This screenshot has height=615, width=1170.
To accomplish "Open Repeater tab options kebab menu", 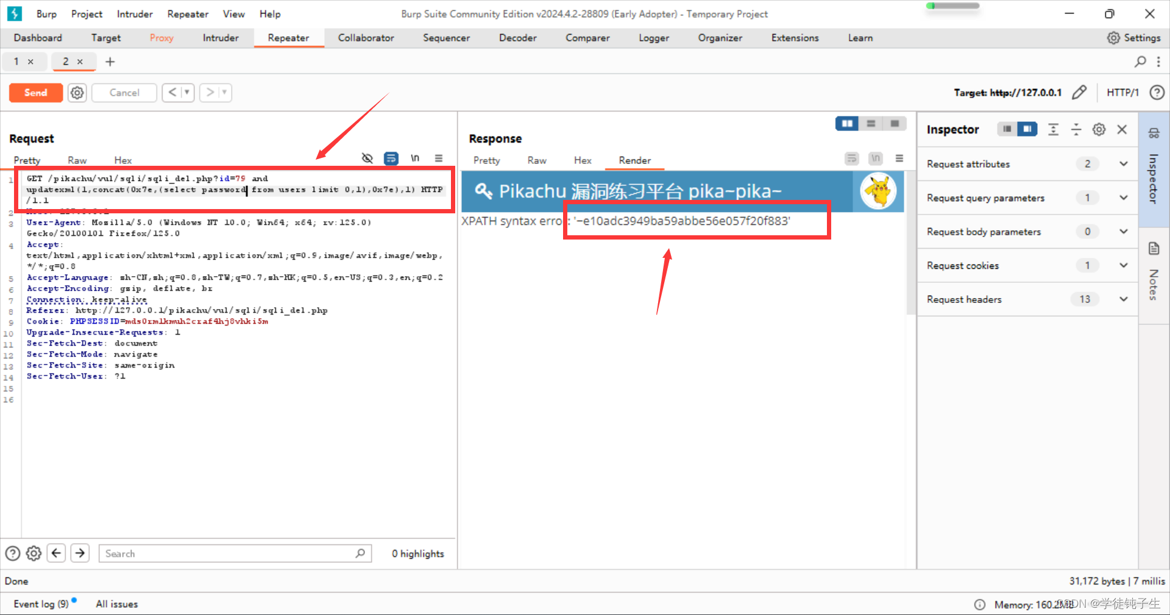I will (x=1158, y=62).
